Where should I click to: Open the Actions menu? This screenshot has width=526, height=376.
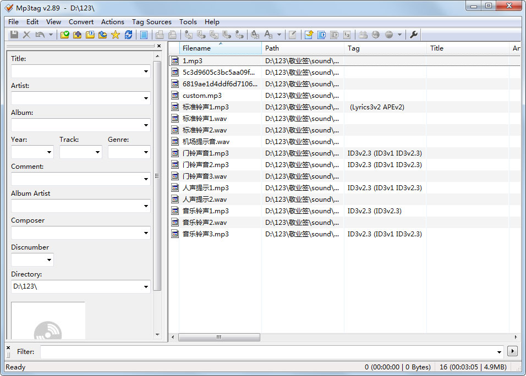tap(113, 22)
